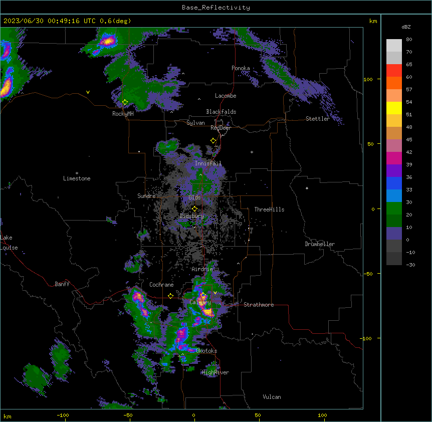Click the caret marker right of Ponoka echoes
Image resolution: width=432 pixels, height=422 pixels.
(x=183, y=74)
